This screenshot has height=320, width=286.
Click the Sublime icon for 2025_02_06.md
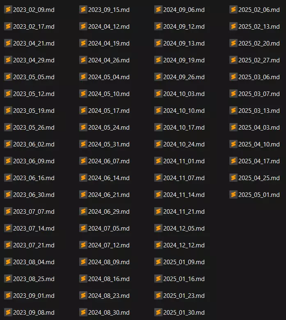click(x=233, y=9)
